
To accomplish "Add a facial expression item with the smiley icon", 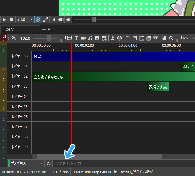I will click(x=120, y=38).
